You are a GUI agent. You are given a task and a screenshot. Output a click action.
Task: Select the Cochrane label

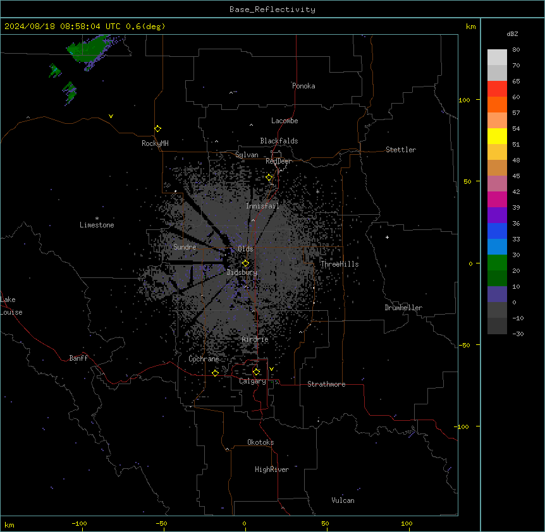click(204, 359)
